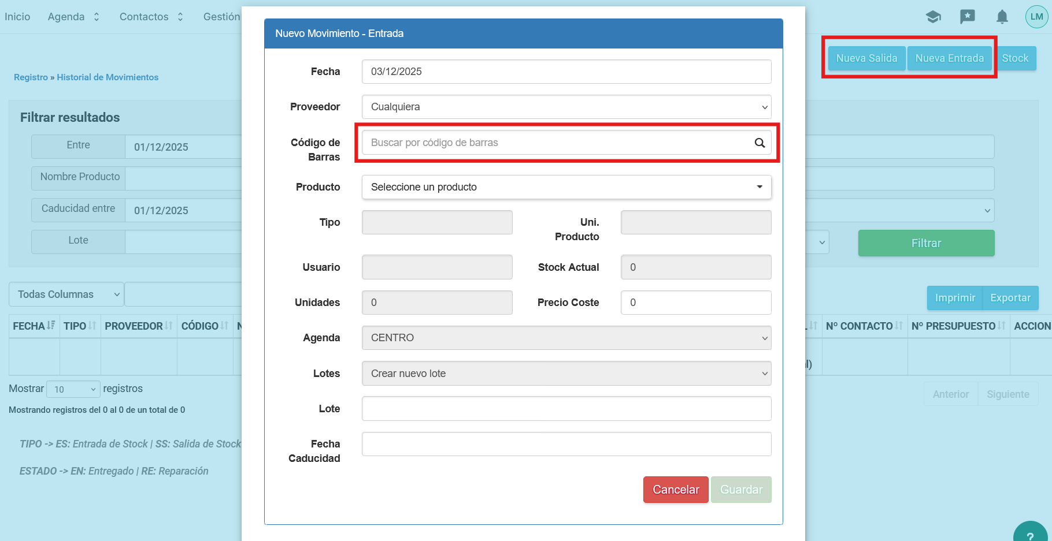Screen dimensions: 1052x541
Task: Open the Agenda menu
Action: [x=73, y=17]
